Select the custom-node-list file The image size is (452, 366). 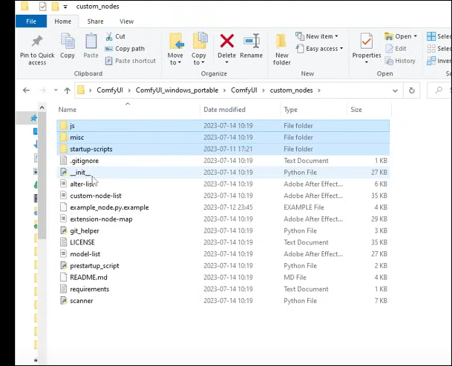[223, 196]
